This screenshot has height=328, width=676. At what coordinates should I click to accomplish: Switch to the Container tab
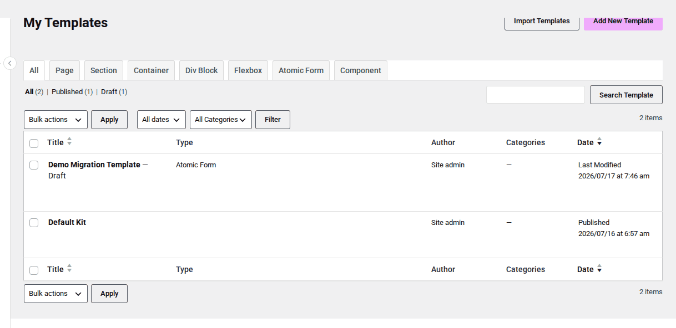[x=151, y=70]
